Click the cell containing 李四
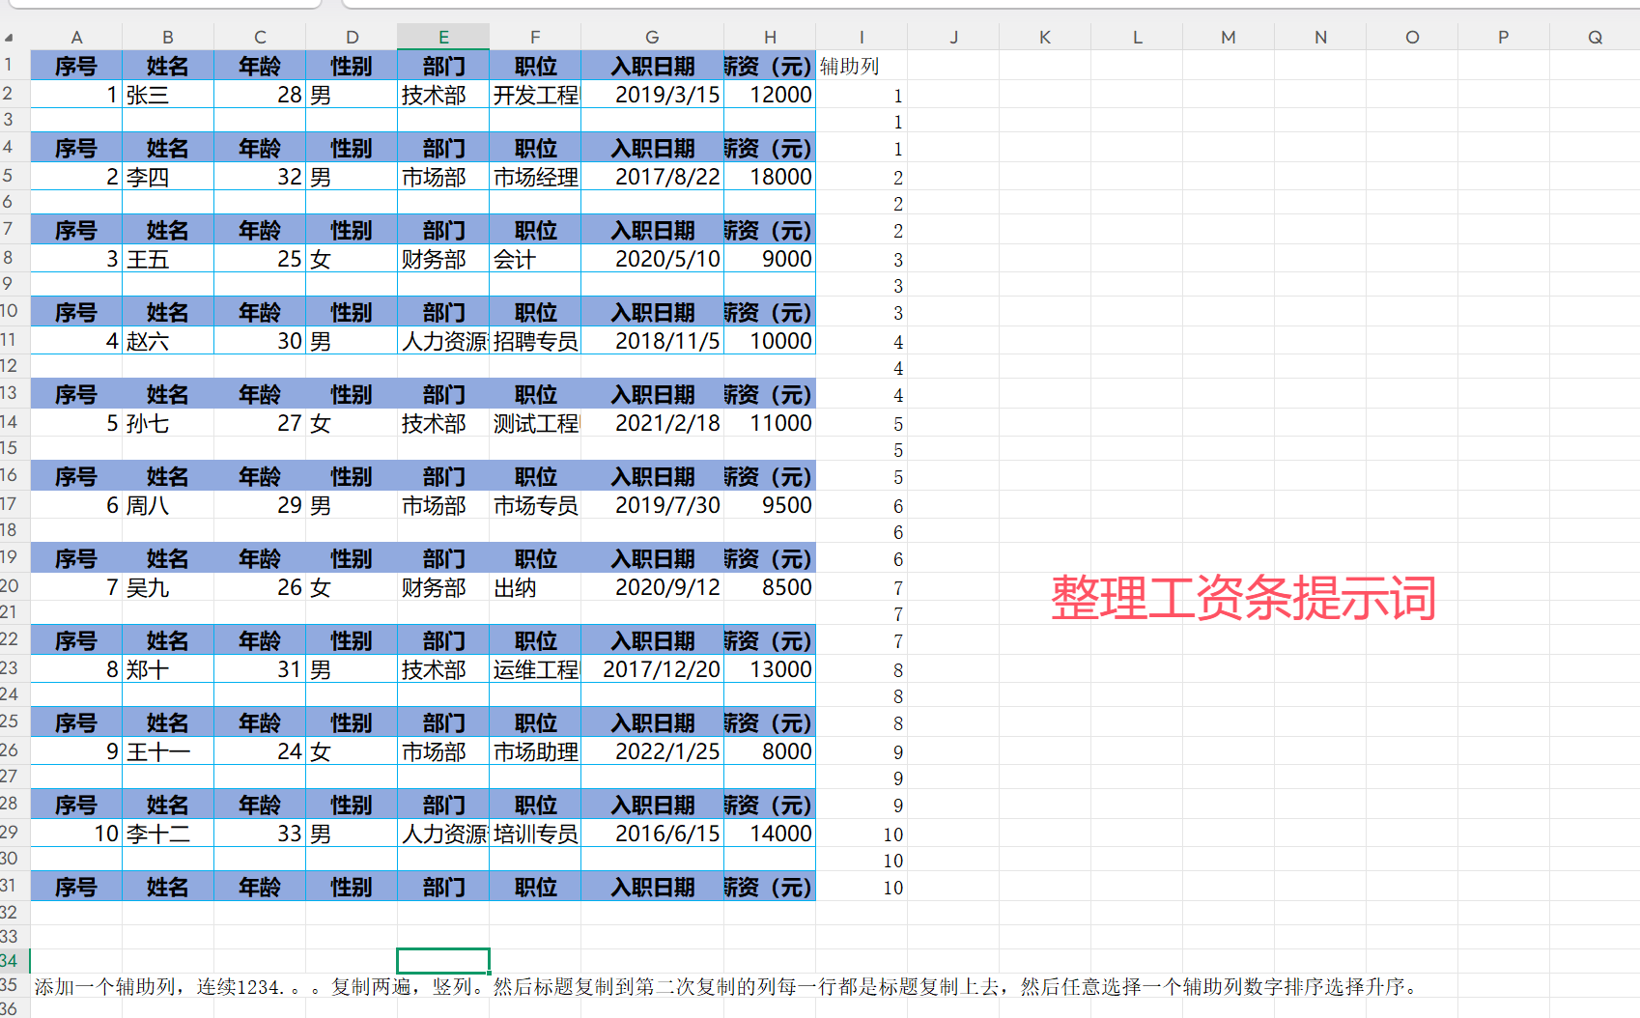Screen dimensions: 1640x1018 [x=168, y=177]
